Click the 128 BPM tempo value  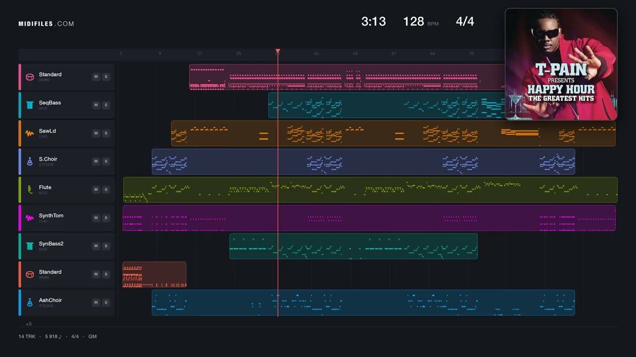click(413, 21)
